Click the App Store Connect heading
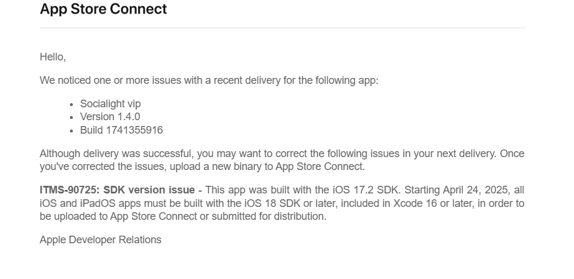This screenshot has height=279, width=574. click(103, 9)
